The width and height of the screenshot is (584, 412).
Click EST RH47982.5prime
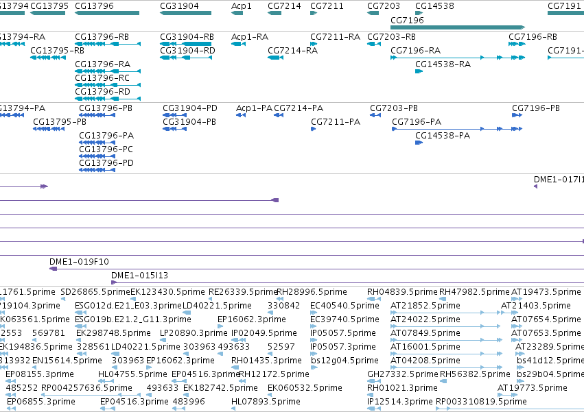click(x=443, y=299)
